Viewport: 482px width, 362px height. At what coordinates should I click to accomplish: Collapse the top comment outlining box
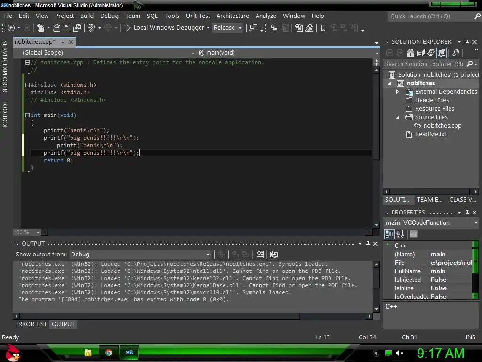pyautogui.click(x=27, y=63)
